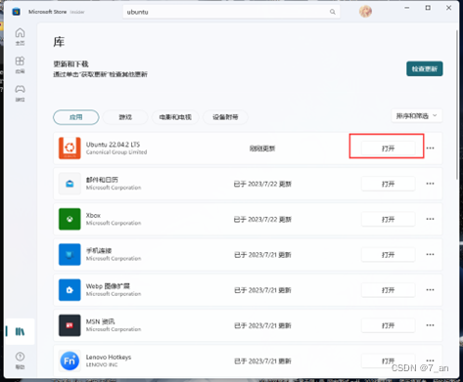Click the Ubuntu 22.04.2 LTS title text

point(113,145)
